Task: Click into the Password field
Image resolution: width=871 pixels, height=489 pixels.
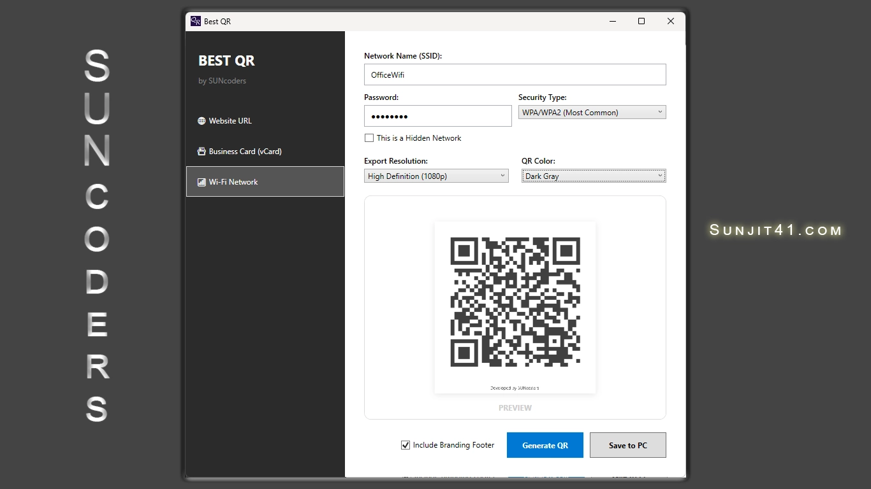Action: (438, 116)
